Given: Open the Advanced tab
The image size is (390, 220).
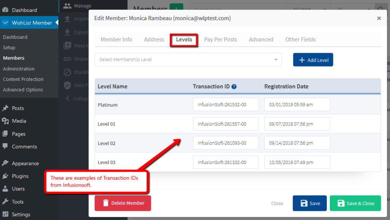Looking at the screenshot, I should tap(261, 40).
